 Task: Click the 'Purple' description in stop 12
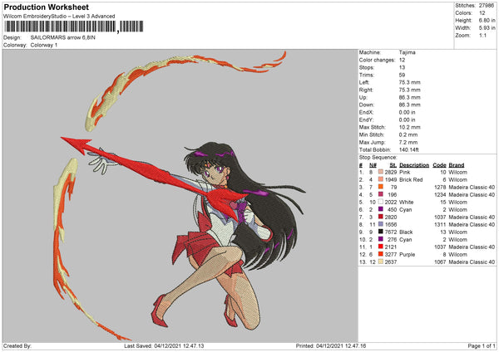[407, 255]
